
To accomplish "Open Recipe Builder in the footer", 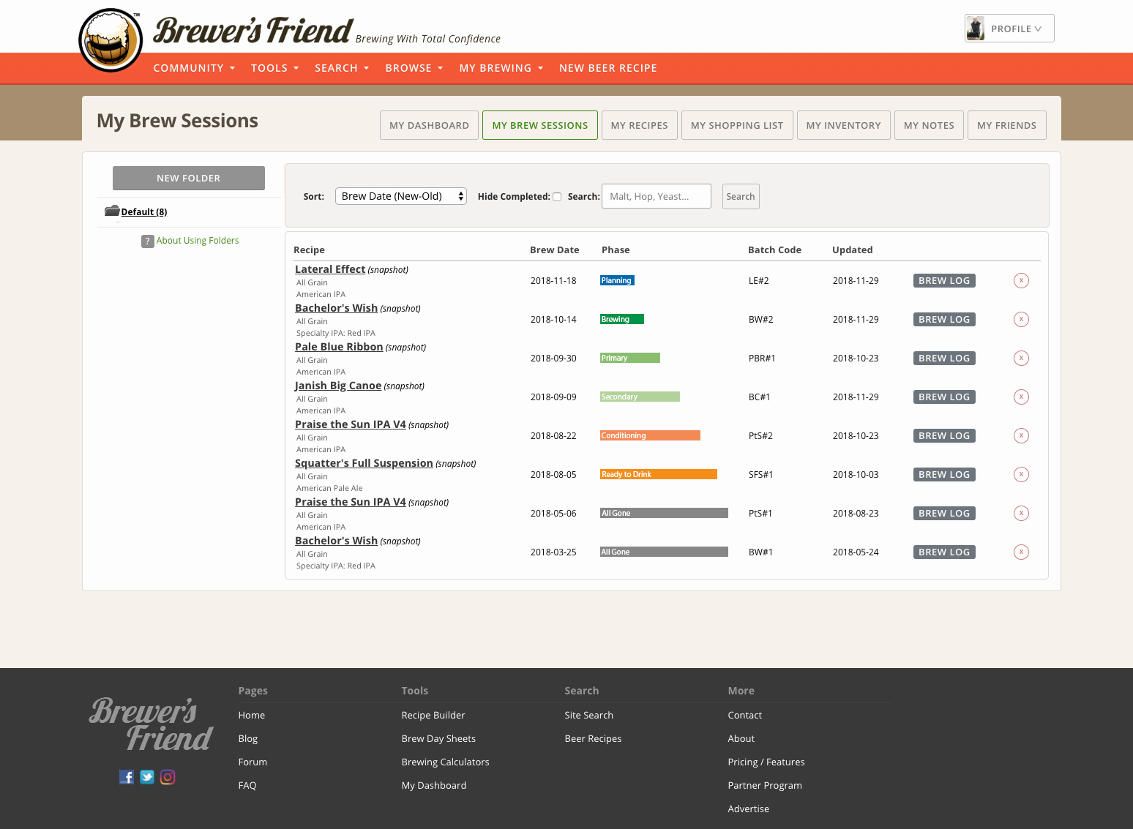I will [x=433, y=715].
